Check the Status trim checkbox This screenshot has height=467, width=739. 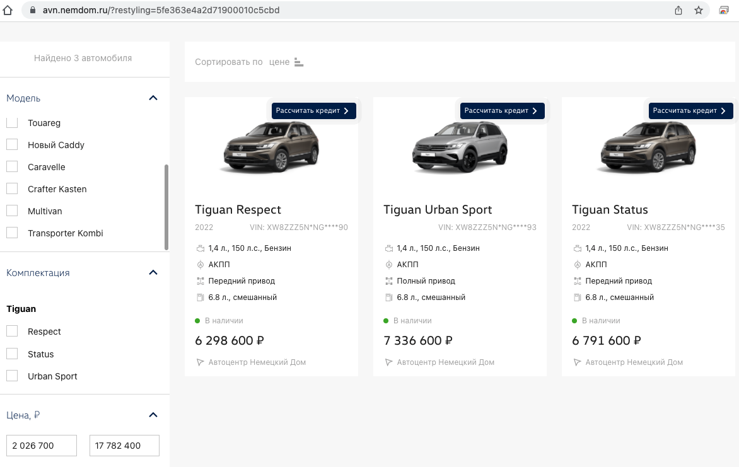(12, 354)
